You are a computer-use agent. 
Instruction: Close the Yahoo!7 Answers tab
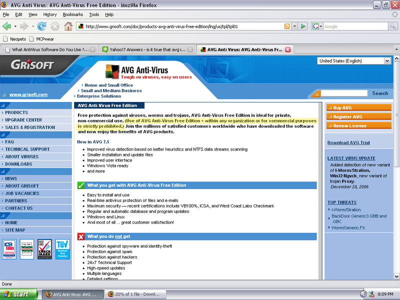[x=190, y=49]
